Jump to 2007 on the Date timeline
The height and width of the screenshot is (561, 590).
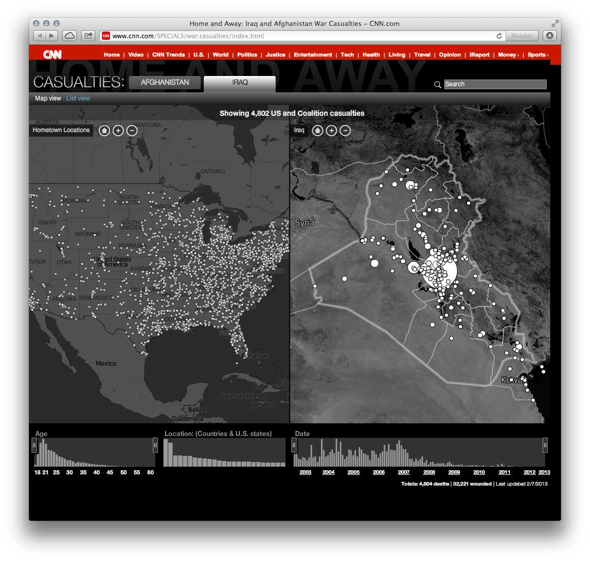404,472
